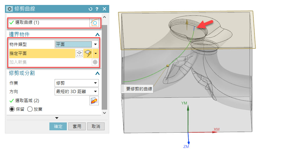285x155 pixels.
Task: Click the 套用 apply button
Action: click(77, 126)
